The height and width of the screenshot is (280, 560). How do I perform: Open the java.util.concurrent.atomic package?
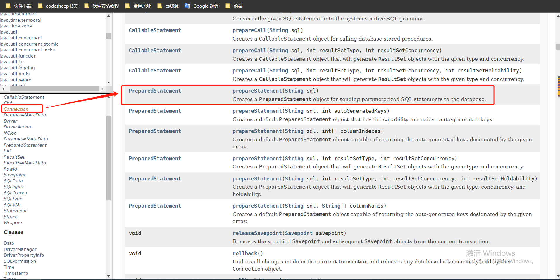[x=30, y=44]
